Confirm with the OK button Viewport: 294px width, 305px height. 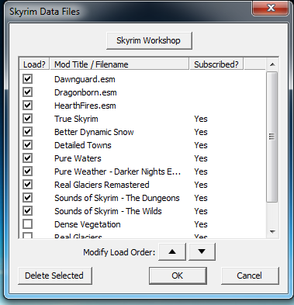click(x=178, y=276)
